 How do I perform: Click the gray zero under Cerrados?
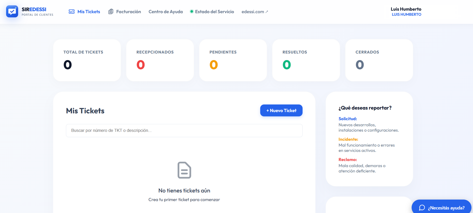pyautogui.click(x=360, y=65)
